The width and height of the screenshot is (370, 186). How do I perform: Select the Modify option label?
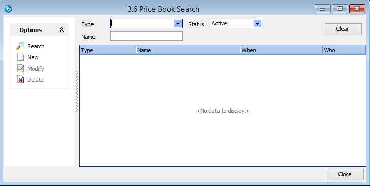[x=36, y=69]
